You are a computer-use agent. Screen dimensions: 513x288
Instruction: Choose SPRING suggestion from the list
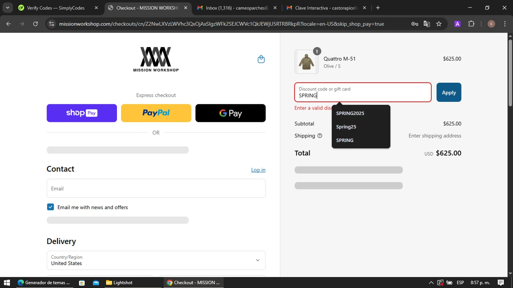pos(361,140)
